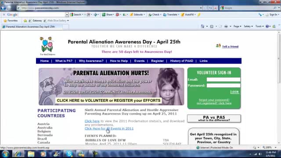
Task: Open the History of PAAD page
Action: (x=181, y=61)
